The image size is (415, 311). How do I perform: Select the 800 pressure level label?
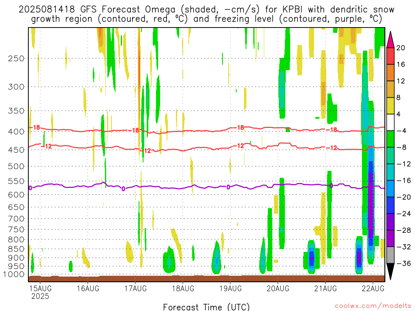click(x=16, y=240)
